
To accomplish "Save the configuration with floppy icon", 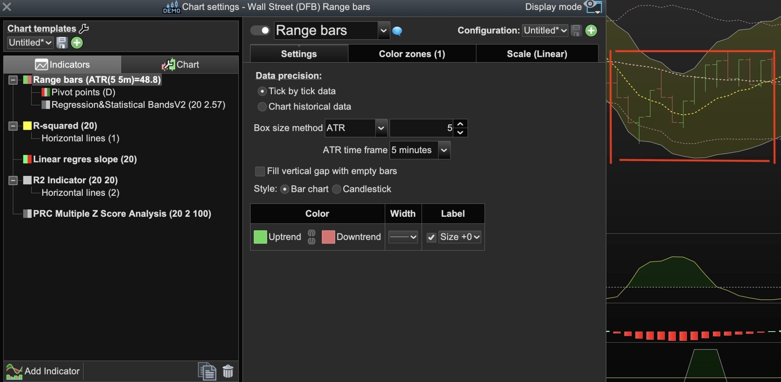I will point(576,31).
